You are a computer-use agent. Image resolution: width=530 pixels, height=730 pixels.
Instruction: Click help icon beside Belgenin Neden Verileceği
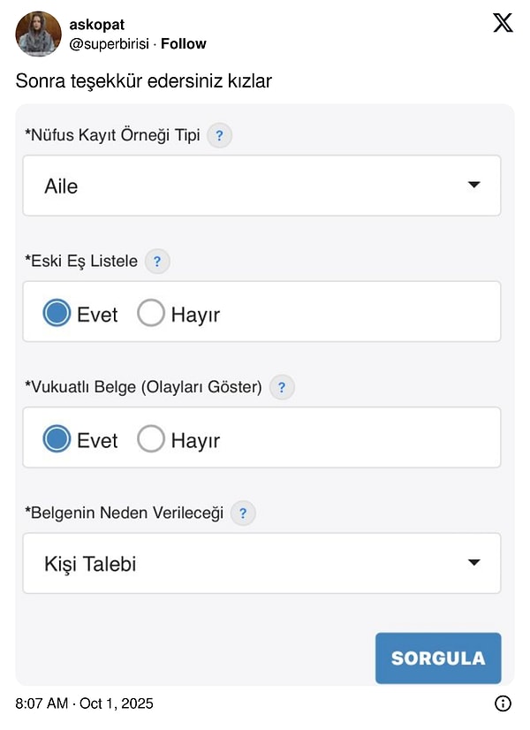243,513
